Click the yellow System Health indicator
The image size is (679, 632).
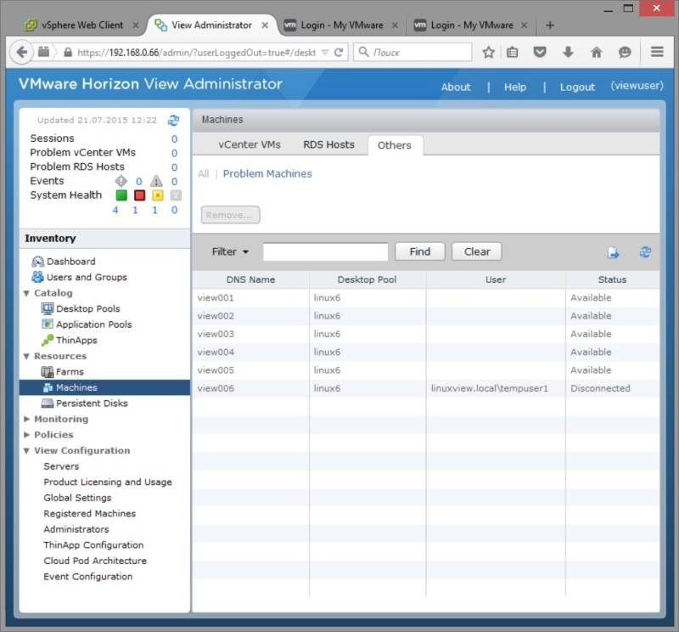point(158,195)
